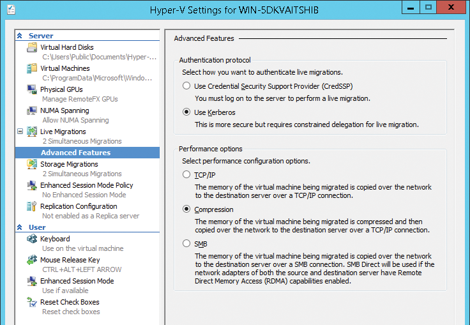The image size is (470, 325).
Task: Select the Compression performance option
Action: click(186, 209)
